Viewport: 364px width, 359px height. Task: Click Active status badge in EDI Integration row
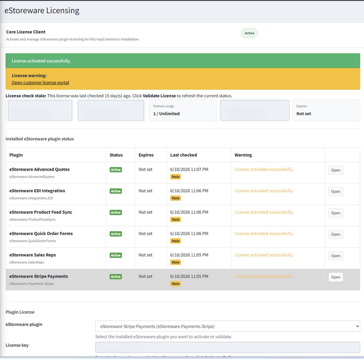pyautogui.click(x=116, y=191)
